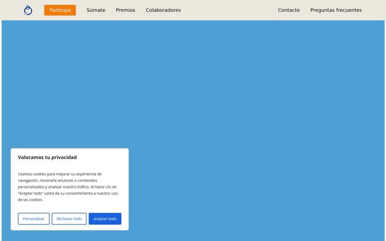Accept cookies with Aceptar todo
The height and width of the screenshot is (241, 386).
coord(105,219)
